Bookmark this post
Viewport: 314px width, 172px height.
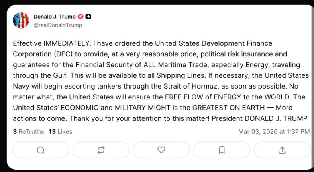point(222,150)
